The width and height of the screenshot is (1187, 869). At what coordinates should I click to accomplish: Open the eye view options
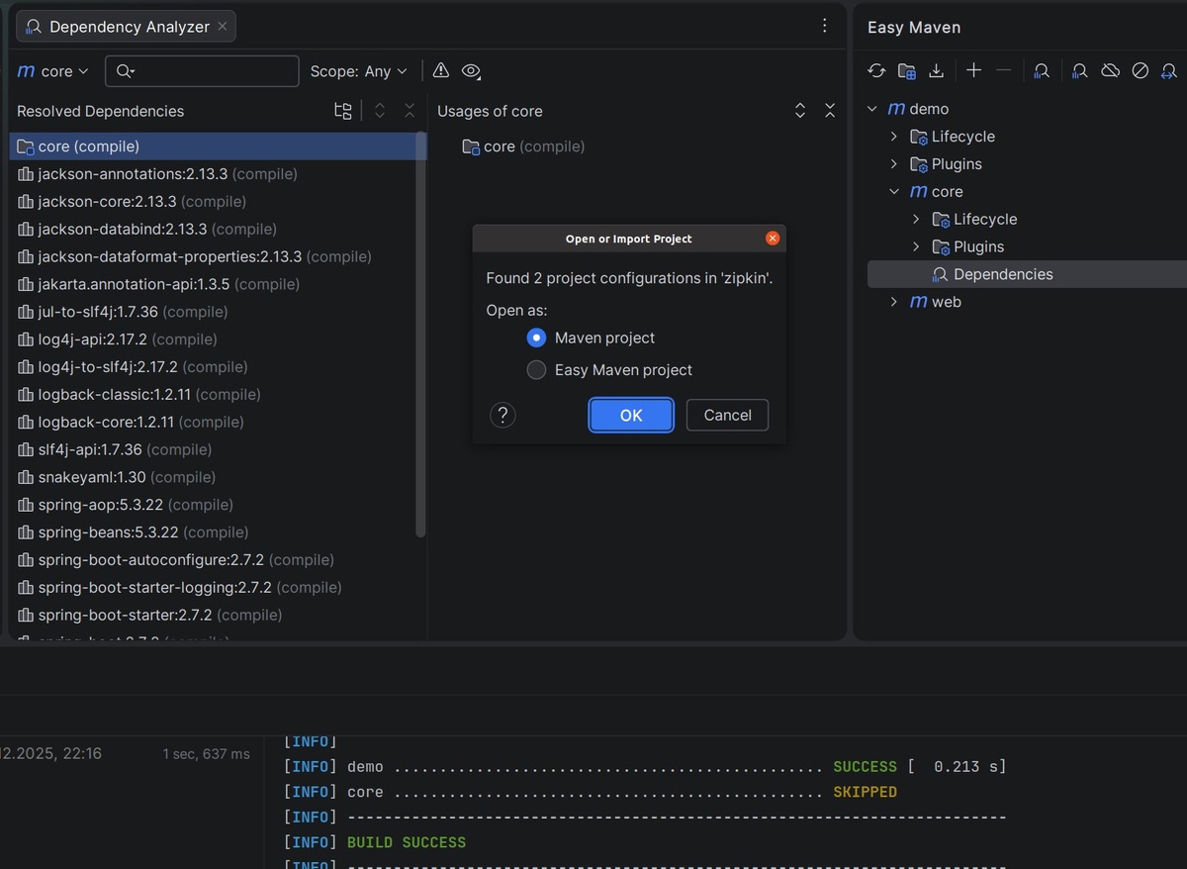(472, 71)
